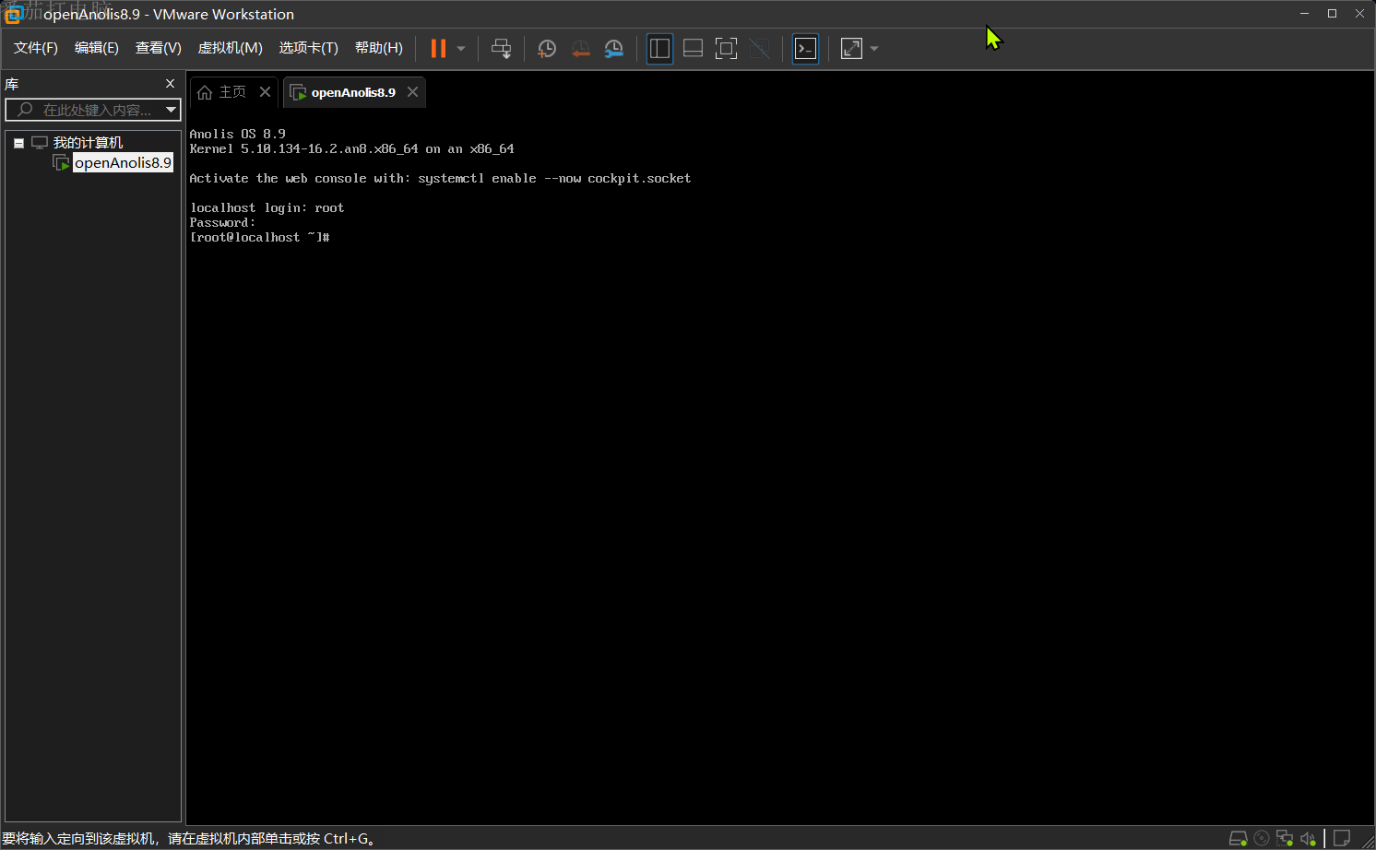Minimize the VMware Workstation window
Image resolution: width=1376 pixels, height=850 pixels.
click(1304, 13)
